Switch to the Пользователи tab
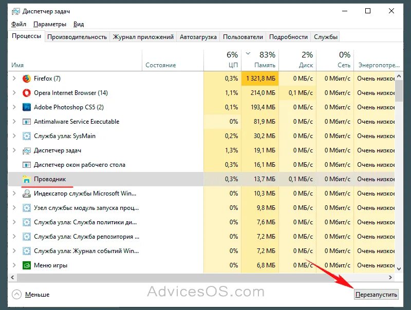Viewport: 411px width, 310px height. (242, 37)
